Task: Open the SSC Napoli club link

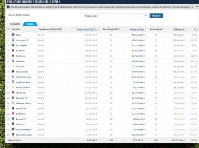Action: coord(21,45)
